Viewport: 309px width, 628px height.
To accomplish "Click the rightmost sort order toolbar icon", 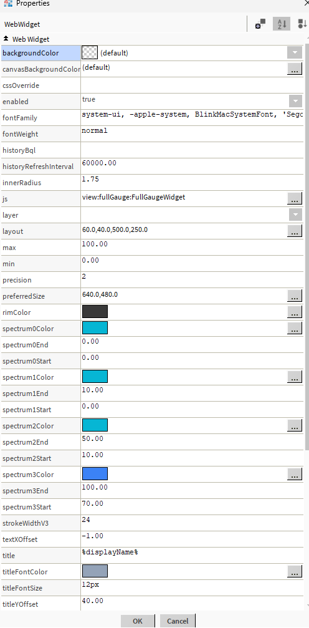I will click(x=302, y=24).
